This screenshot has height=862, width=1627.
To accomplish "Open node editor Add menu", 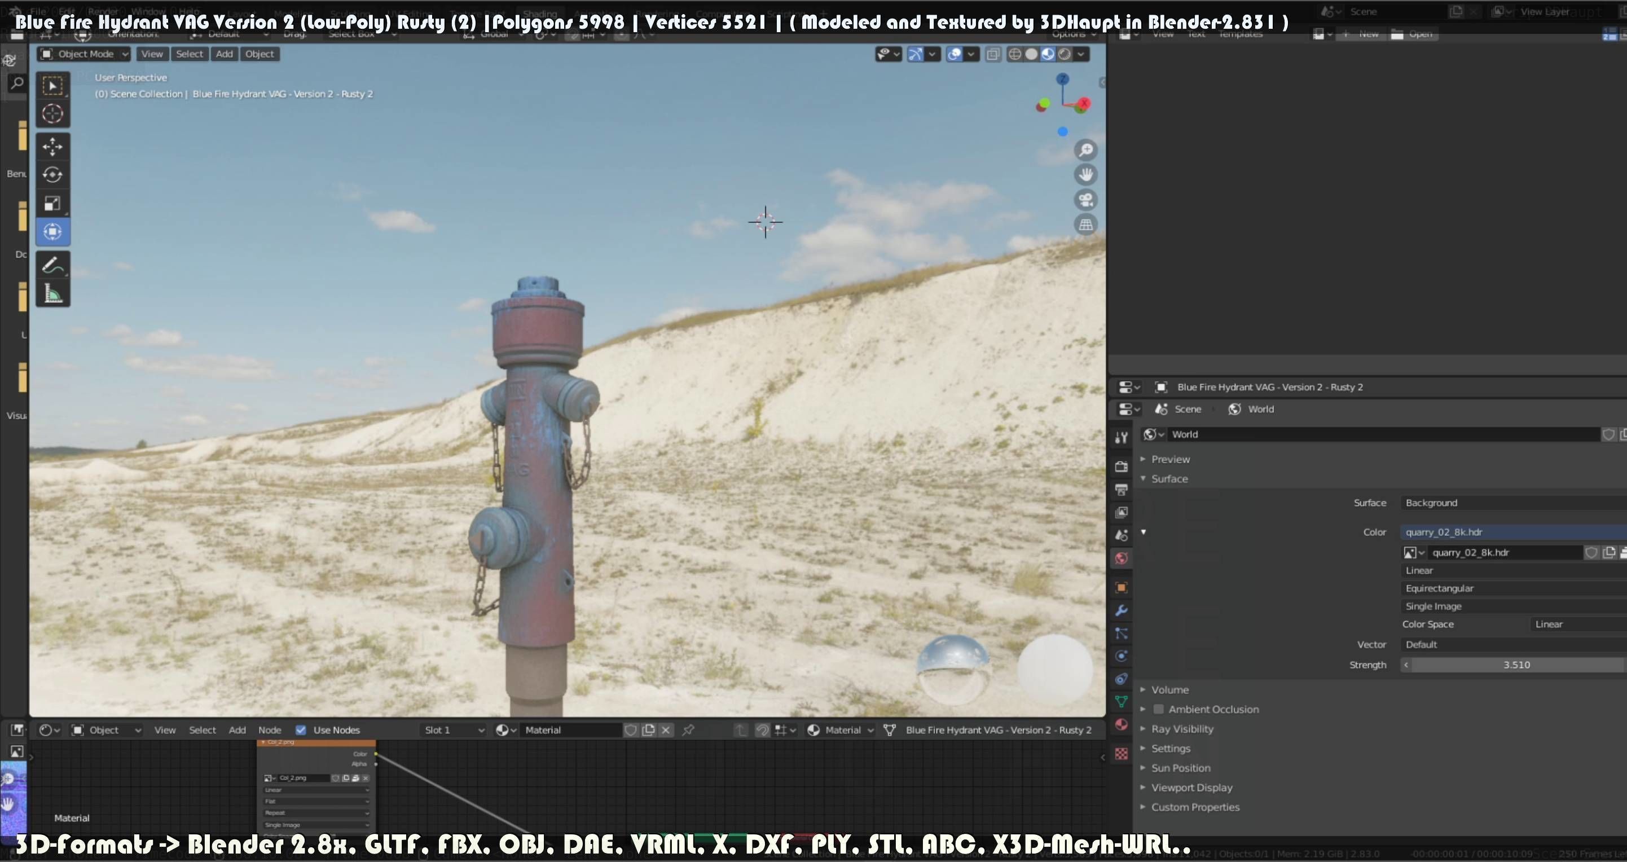I will click(237, 730).
